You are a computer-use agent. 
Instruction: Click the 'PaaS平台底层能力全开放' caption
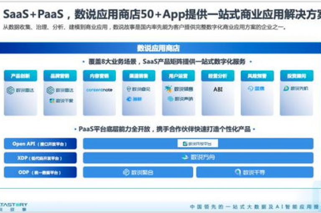pyautogui.click(x=165, y=129)
